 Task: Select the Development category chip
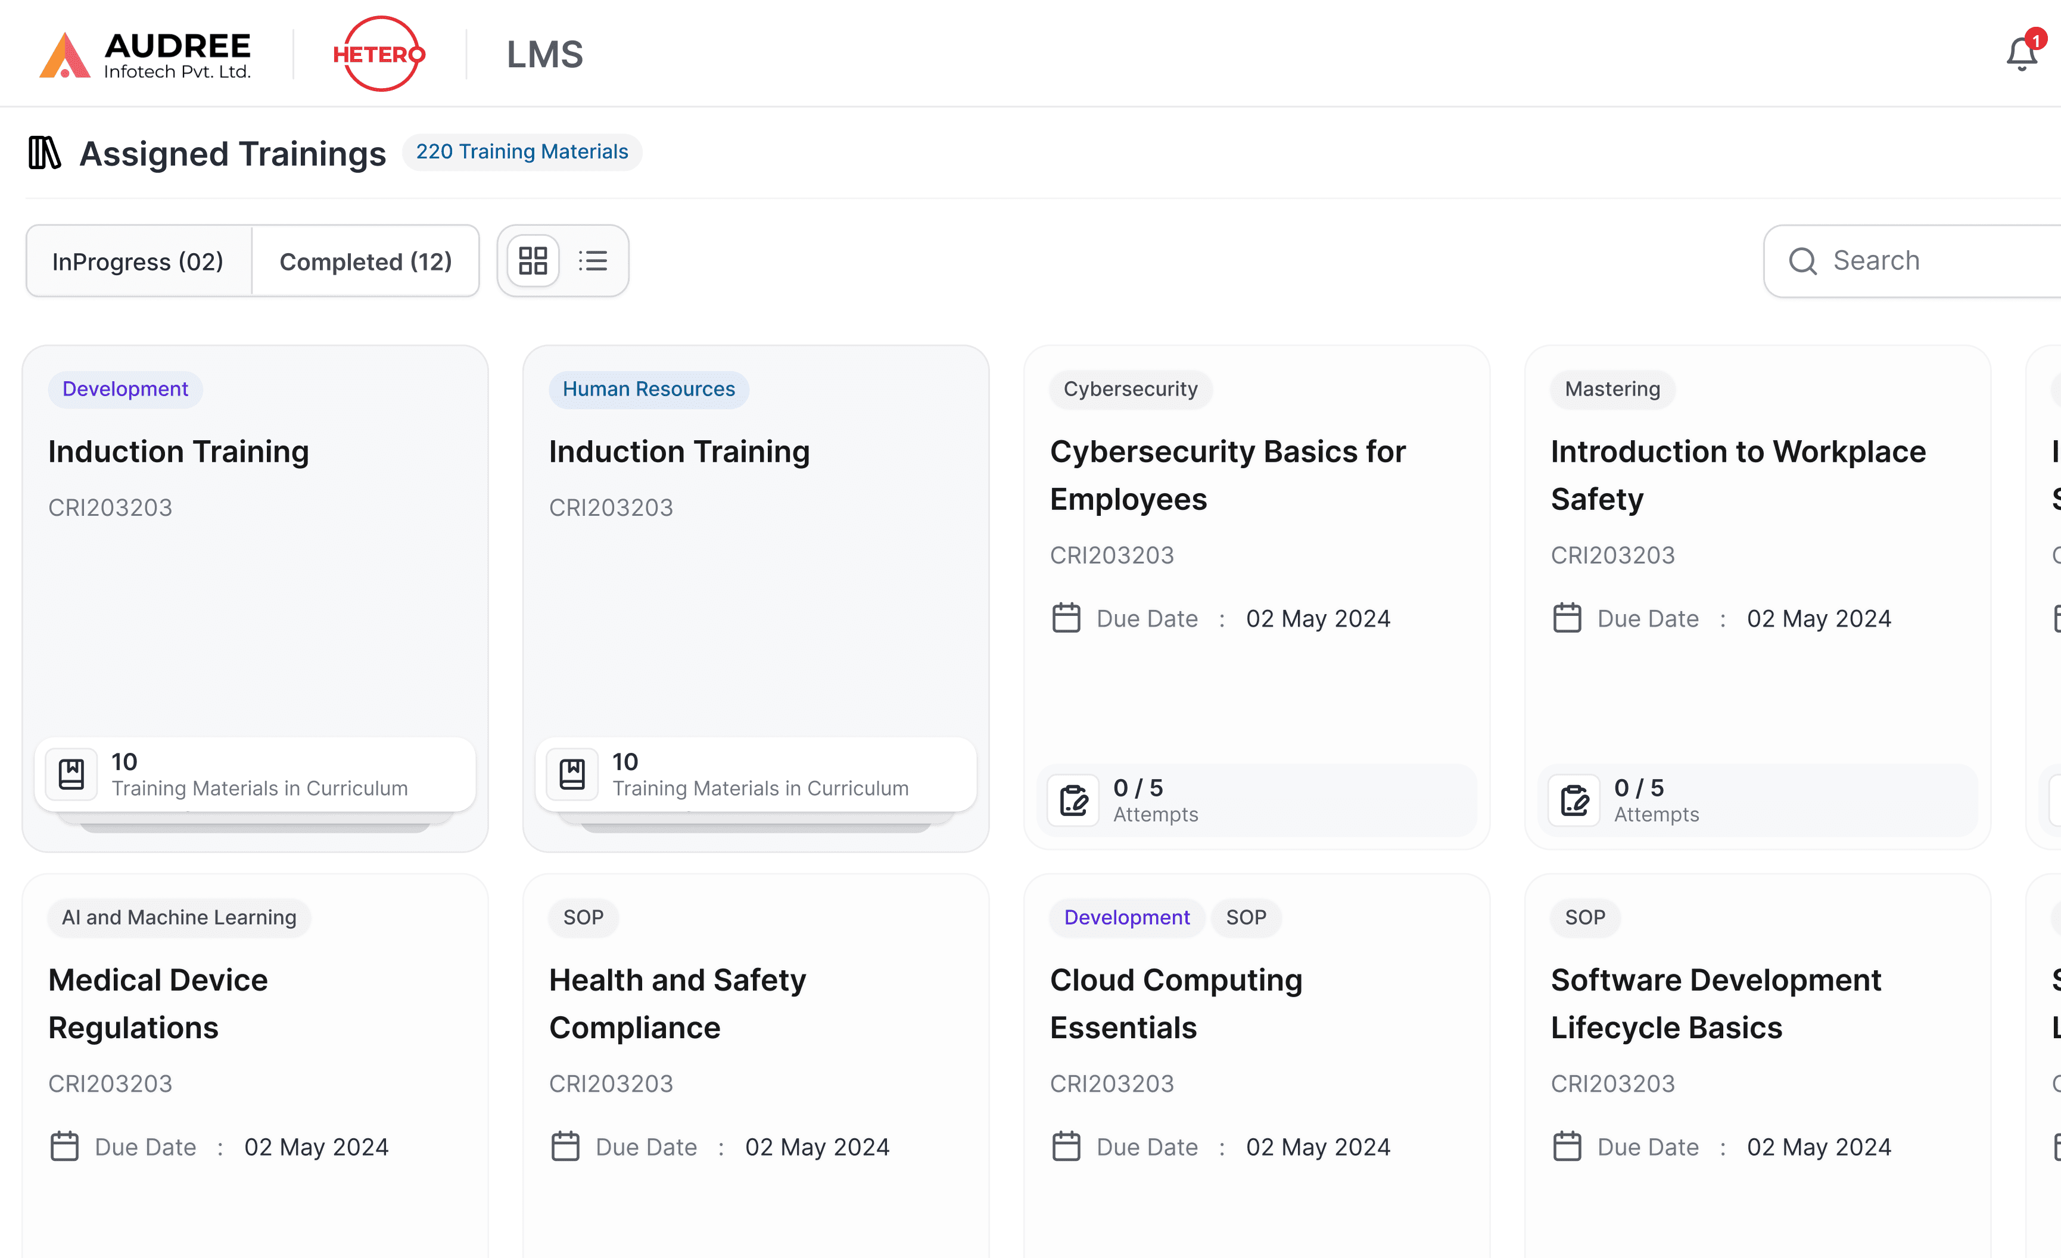(124, 389)
